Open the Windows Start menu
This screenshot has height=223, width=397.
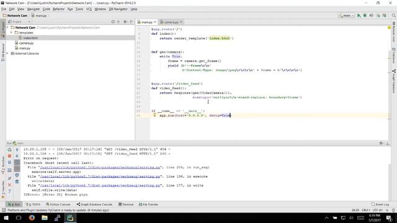click(6, 217)
